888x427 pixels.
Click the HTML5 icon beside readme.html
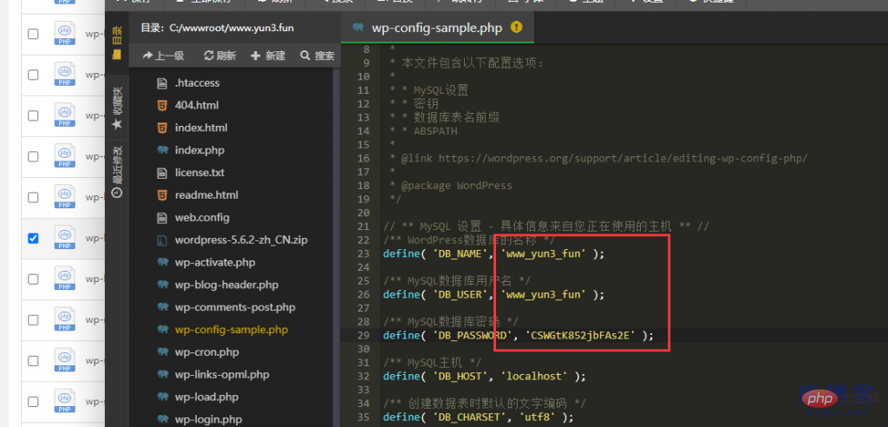coord(162,195)
